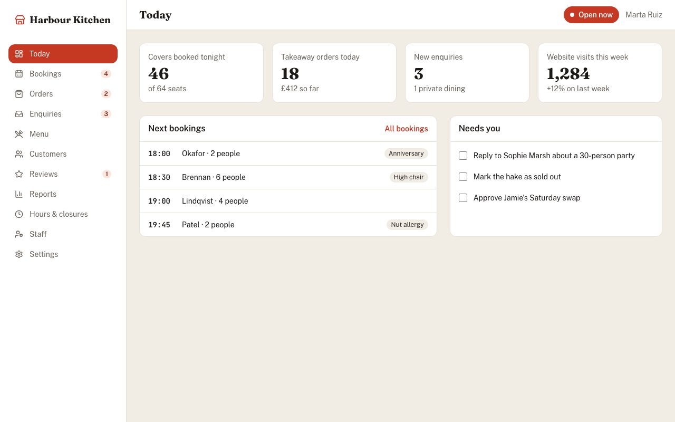The image size is (675, 422).
Task: Click the Next bookings heading
Action: (x=177, y=128)
